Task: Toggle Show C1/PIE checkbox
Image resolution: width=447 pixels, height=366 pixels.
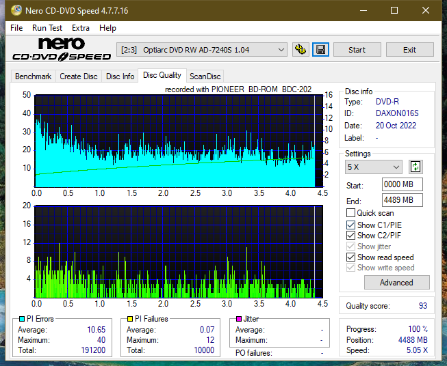Action: coord(350,225)
